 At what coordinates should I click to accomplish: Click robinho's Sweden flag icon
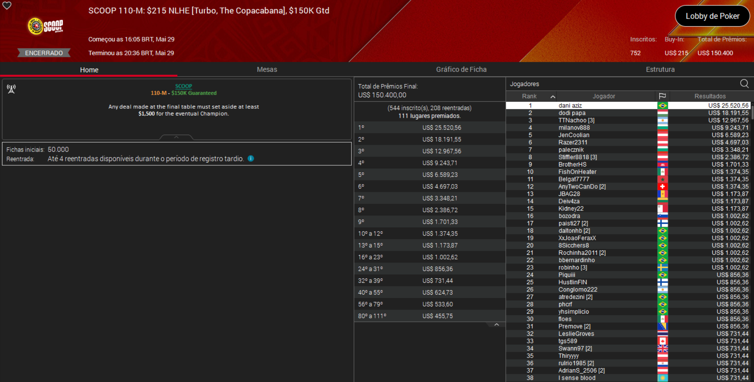coord(662,268)
